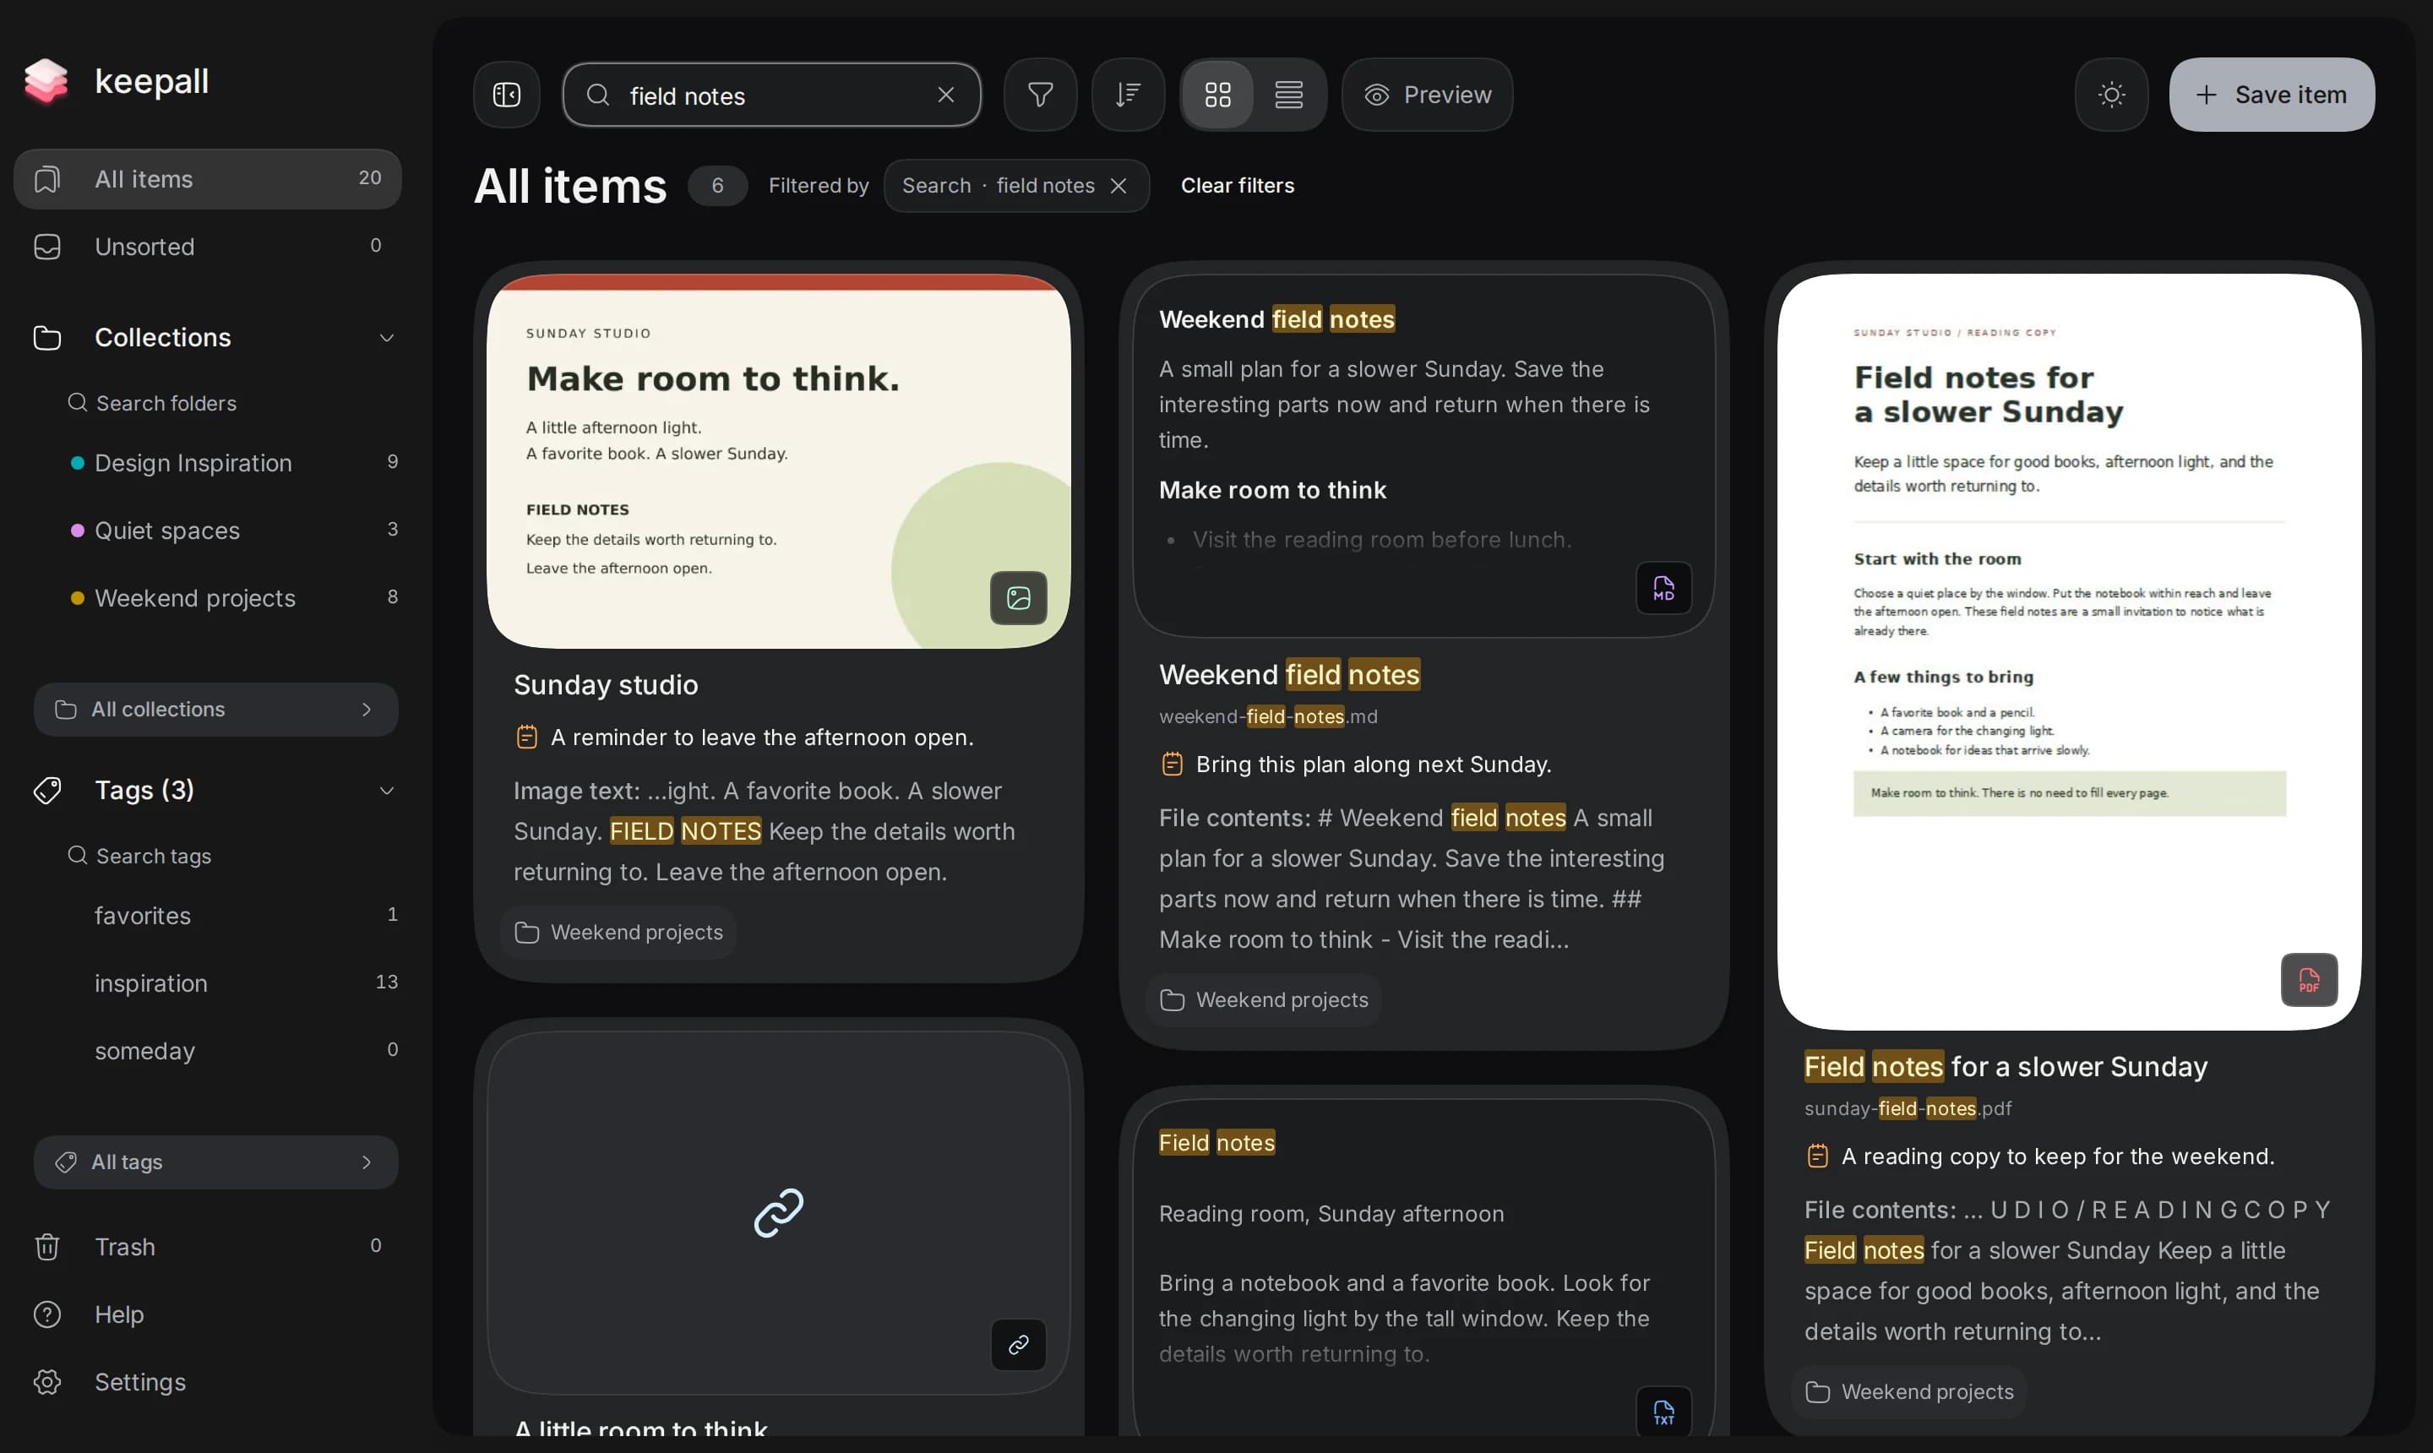Click the TXT file type icon
This screenshot has height=1453, width=2433.
[1663, 1412]
